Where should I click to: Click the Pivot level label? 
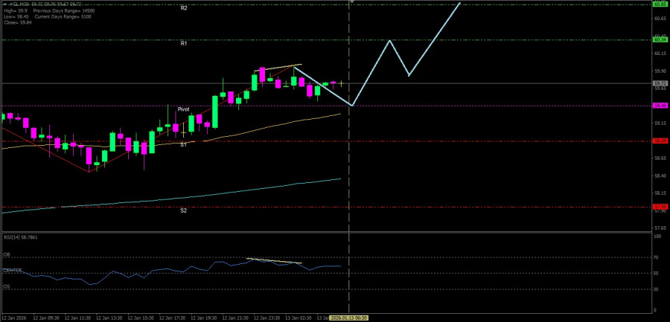tap(183, 109)
